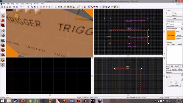Click the VisGroups Mark button
This screenshot has width=183, height=103.
coord(176,66)
